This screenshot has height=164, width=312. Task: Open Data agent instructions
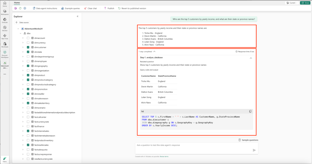coord(45,8)
